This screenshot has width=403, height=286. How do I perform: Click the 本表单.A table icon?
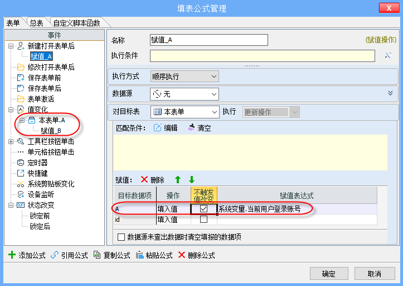point(32,120)
